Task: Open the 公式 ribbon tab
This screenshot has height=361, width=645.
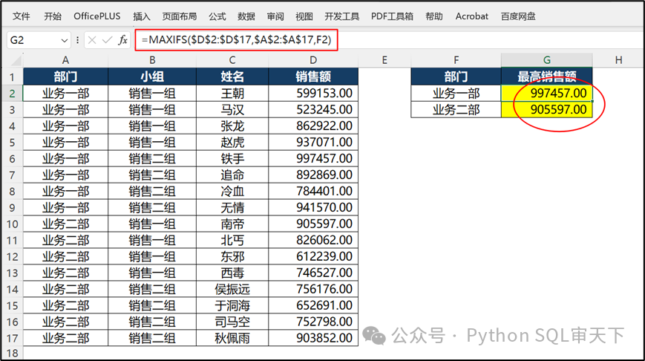Action: (217, 16)
